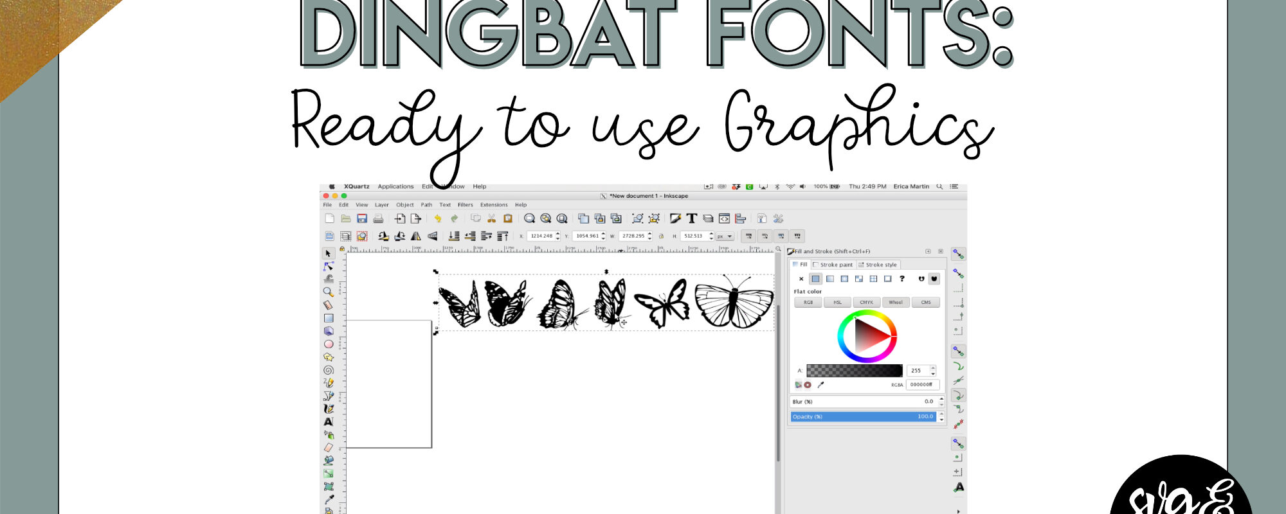Zoom to fit selection icon
Viewport: 1286px width, 514px height.
tap(530, 218)
